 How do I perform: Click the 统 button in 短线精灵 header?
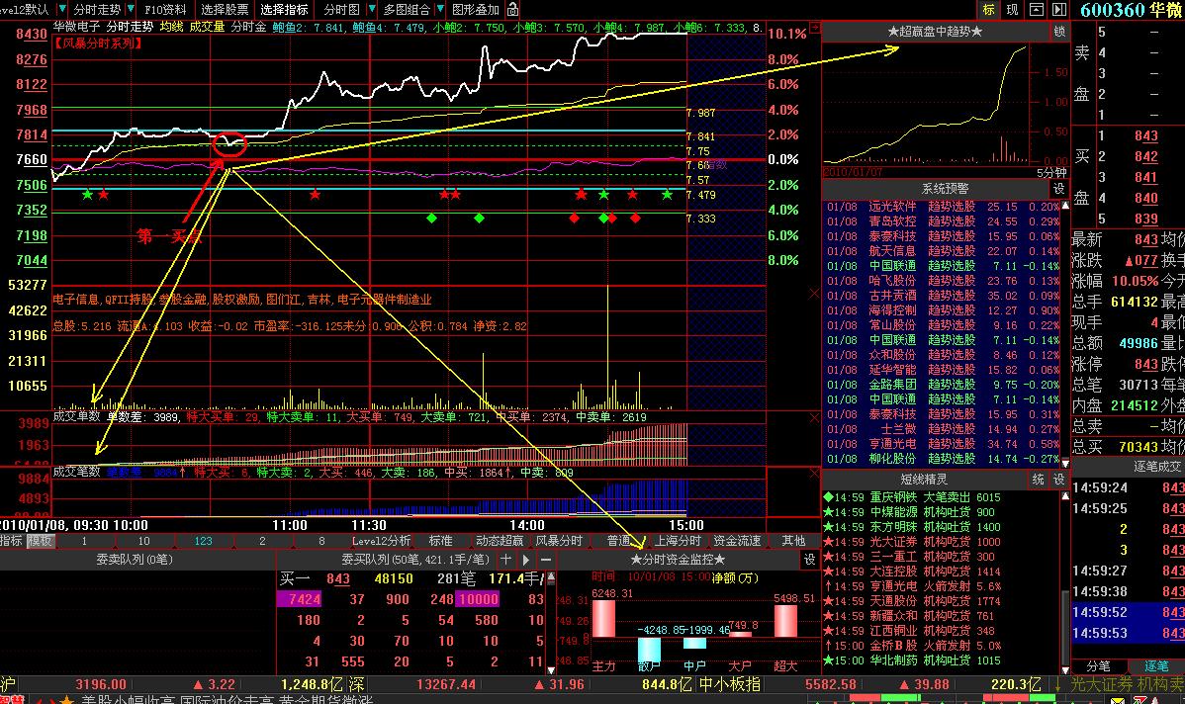coord(1039,480)
